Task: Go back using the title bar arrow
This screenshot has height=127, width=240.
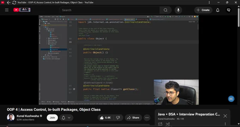Action: [8, 2]
